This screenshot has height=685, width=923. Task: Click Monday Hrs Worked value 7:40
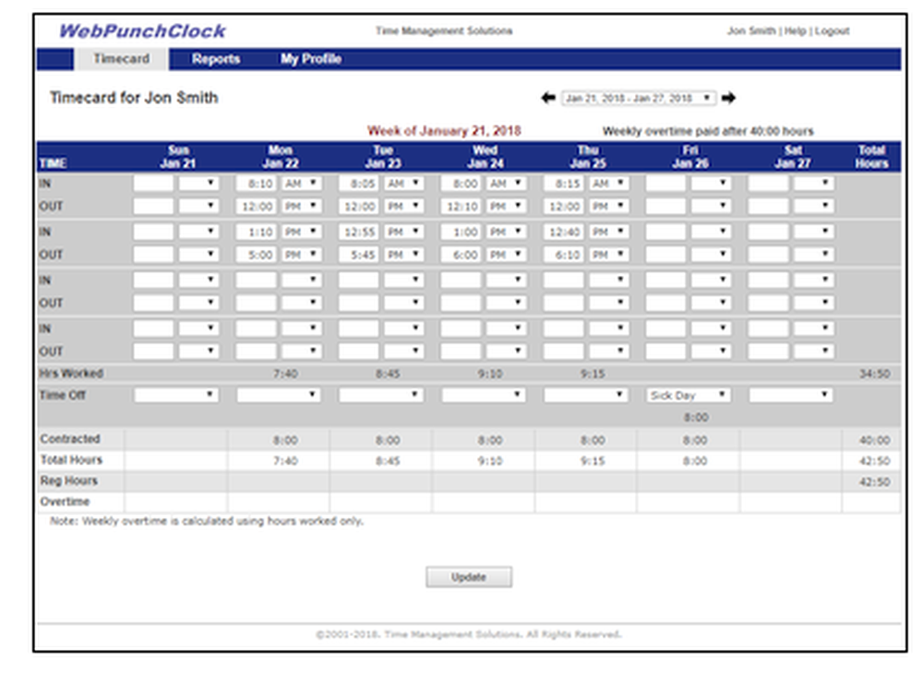point(285,374)
